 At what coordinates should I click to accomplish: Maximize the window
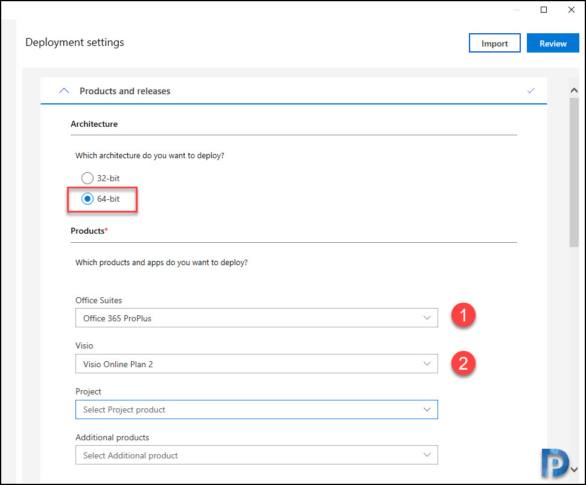pos(544,10)
